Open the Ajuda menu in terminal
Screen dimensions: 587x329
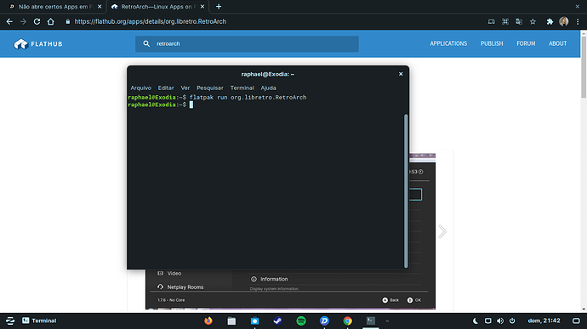tap(269, 88)
